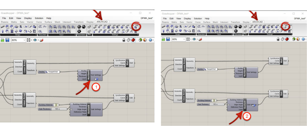This screenshot has height=126, width=307.
Task: Click the WallSetB component in left window
Action: pos(90,75)
